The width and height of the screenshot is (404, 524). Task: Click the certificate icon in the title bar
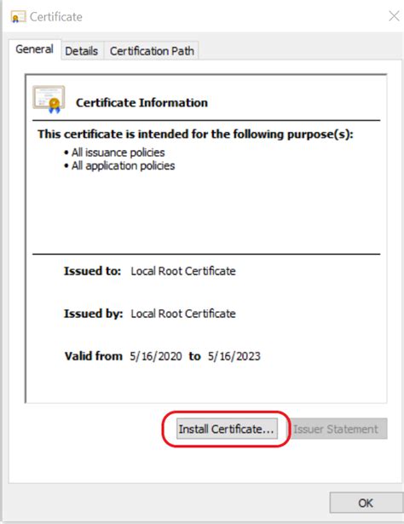point(18,17)
